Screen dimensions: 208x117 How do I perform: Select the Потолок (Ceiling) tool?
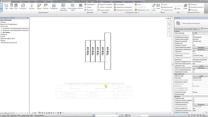(x=46, y=6)
